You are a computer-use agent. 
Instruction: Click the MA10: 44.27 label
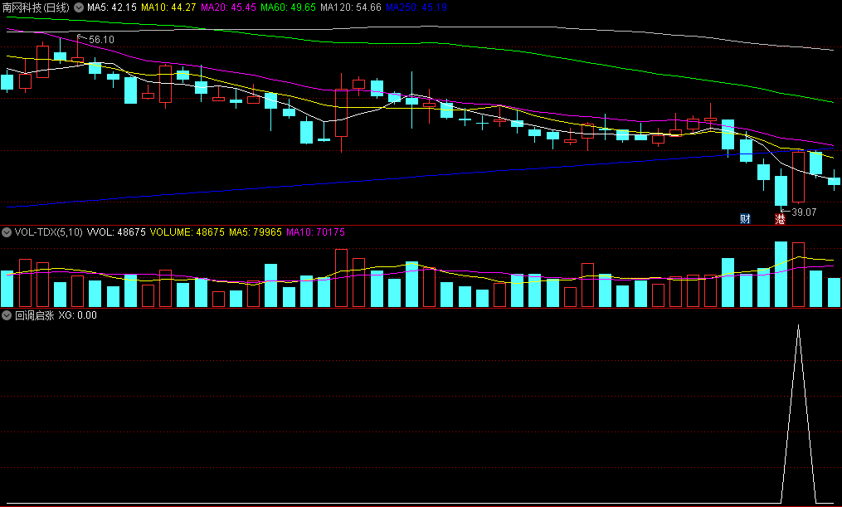168,7
